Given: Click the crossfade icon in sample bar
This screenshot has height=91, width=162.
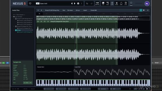Looking at the screenshot, I should pos(48,21).
